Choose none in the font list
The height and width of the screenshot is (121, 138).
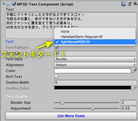95,31
